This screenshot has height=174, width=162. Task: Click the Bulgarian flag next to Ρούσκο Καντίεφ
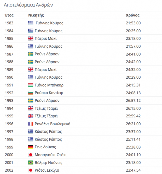(x=31, y=93)
